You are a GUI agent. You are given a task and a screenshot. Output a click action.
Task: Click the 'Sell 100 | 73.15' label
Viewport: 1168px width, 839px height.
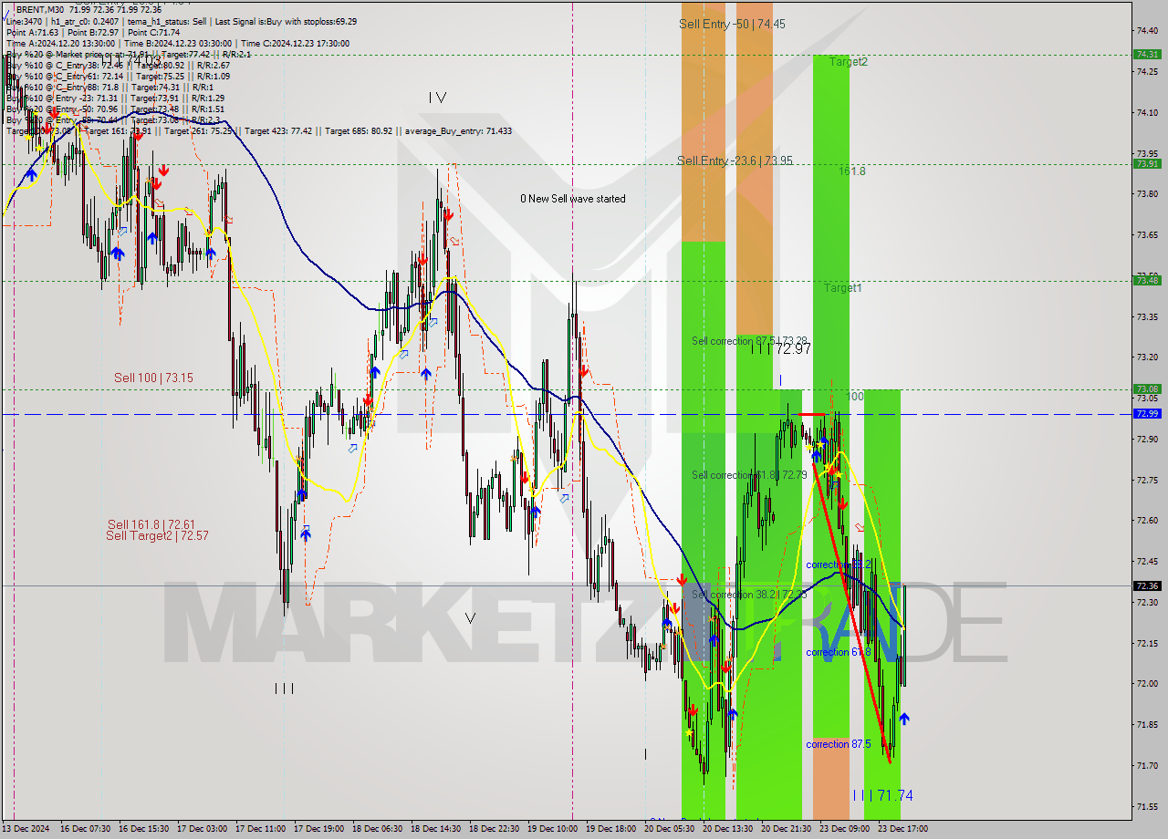(x=153, y=378)
